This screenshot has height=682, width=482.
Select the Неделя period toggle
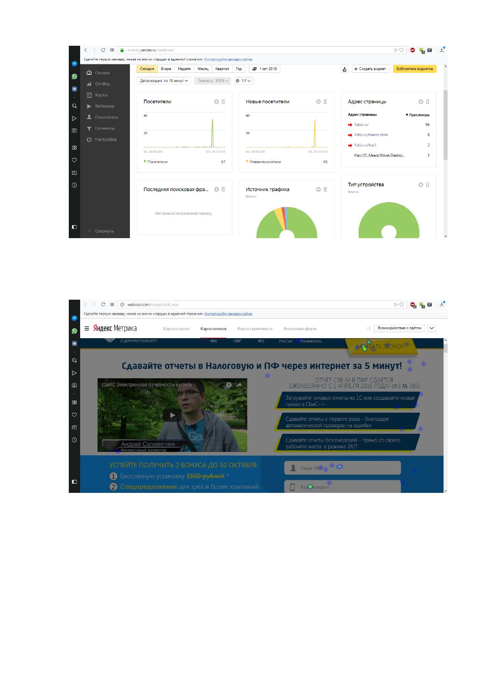pyautogui.click(x=184, y=69)
